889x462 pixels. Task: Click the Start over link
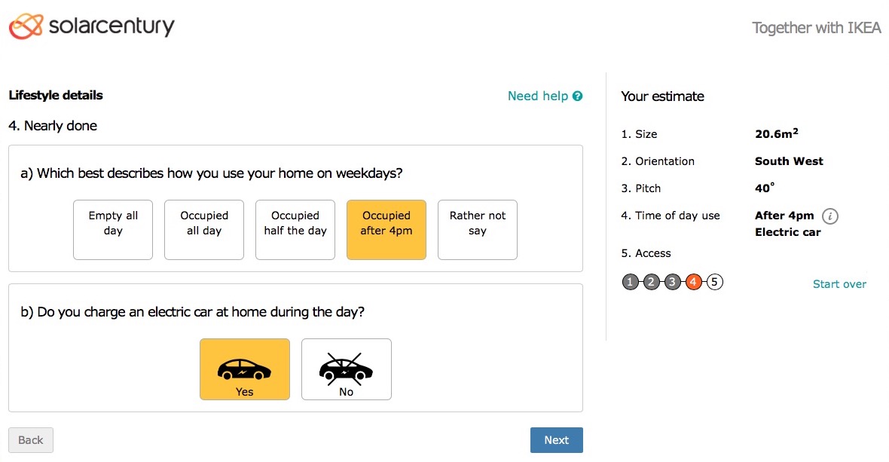(x=839, y=284)
